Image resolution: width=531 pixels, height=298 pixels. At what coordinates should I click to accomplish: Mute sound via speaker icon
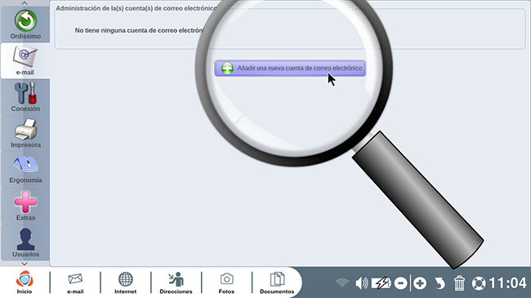point(361,283)
